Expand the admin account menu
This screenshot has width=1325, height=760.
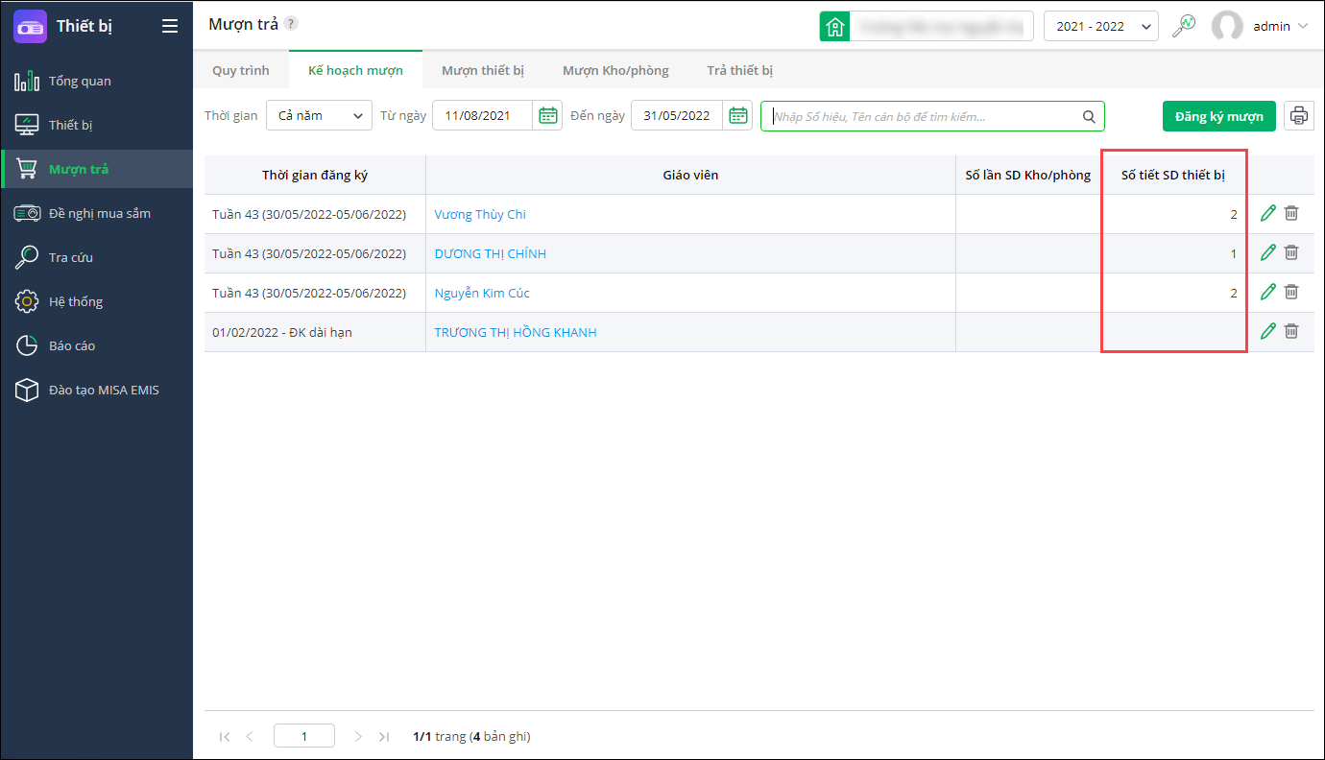[x=1303, y=26]
